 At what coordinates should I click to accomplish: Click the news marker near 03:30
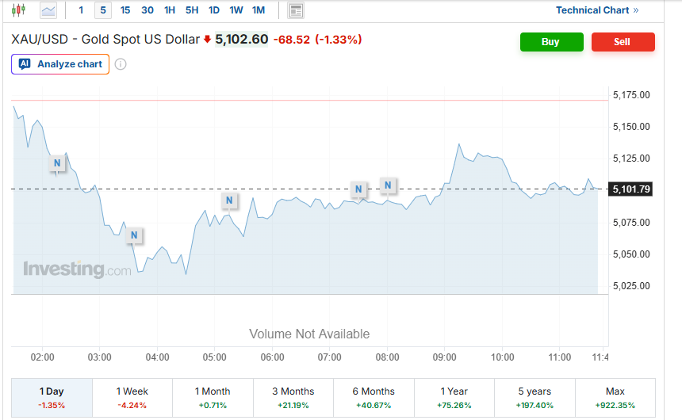(134, 235)
